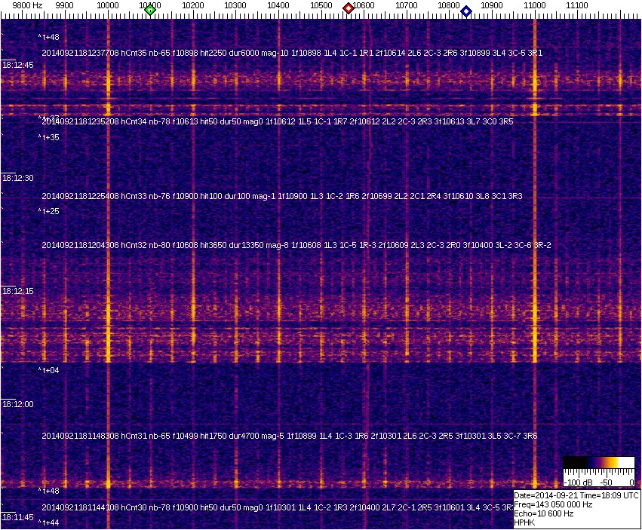Select the 18:12:45 time label

tap(17, 66)
